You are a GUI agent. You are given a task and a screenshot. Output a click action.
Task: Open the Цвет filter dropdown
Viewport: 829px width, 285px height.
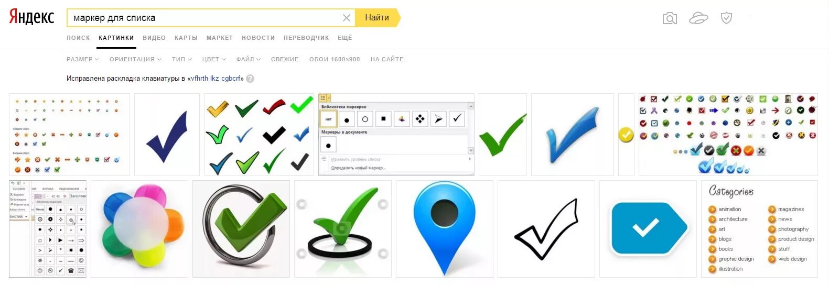pyautogui.click(x=214, y=59)
